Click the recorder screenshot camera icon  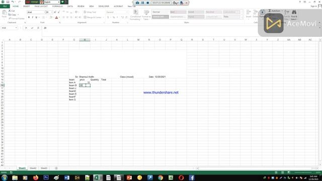[137, 3]
